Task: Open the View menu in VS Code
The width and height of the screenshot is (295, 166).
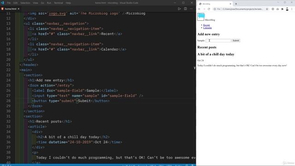Action: pos(35,3)
